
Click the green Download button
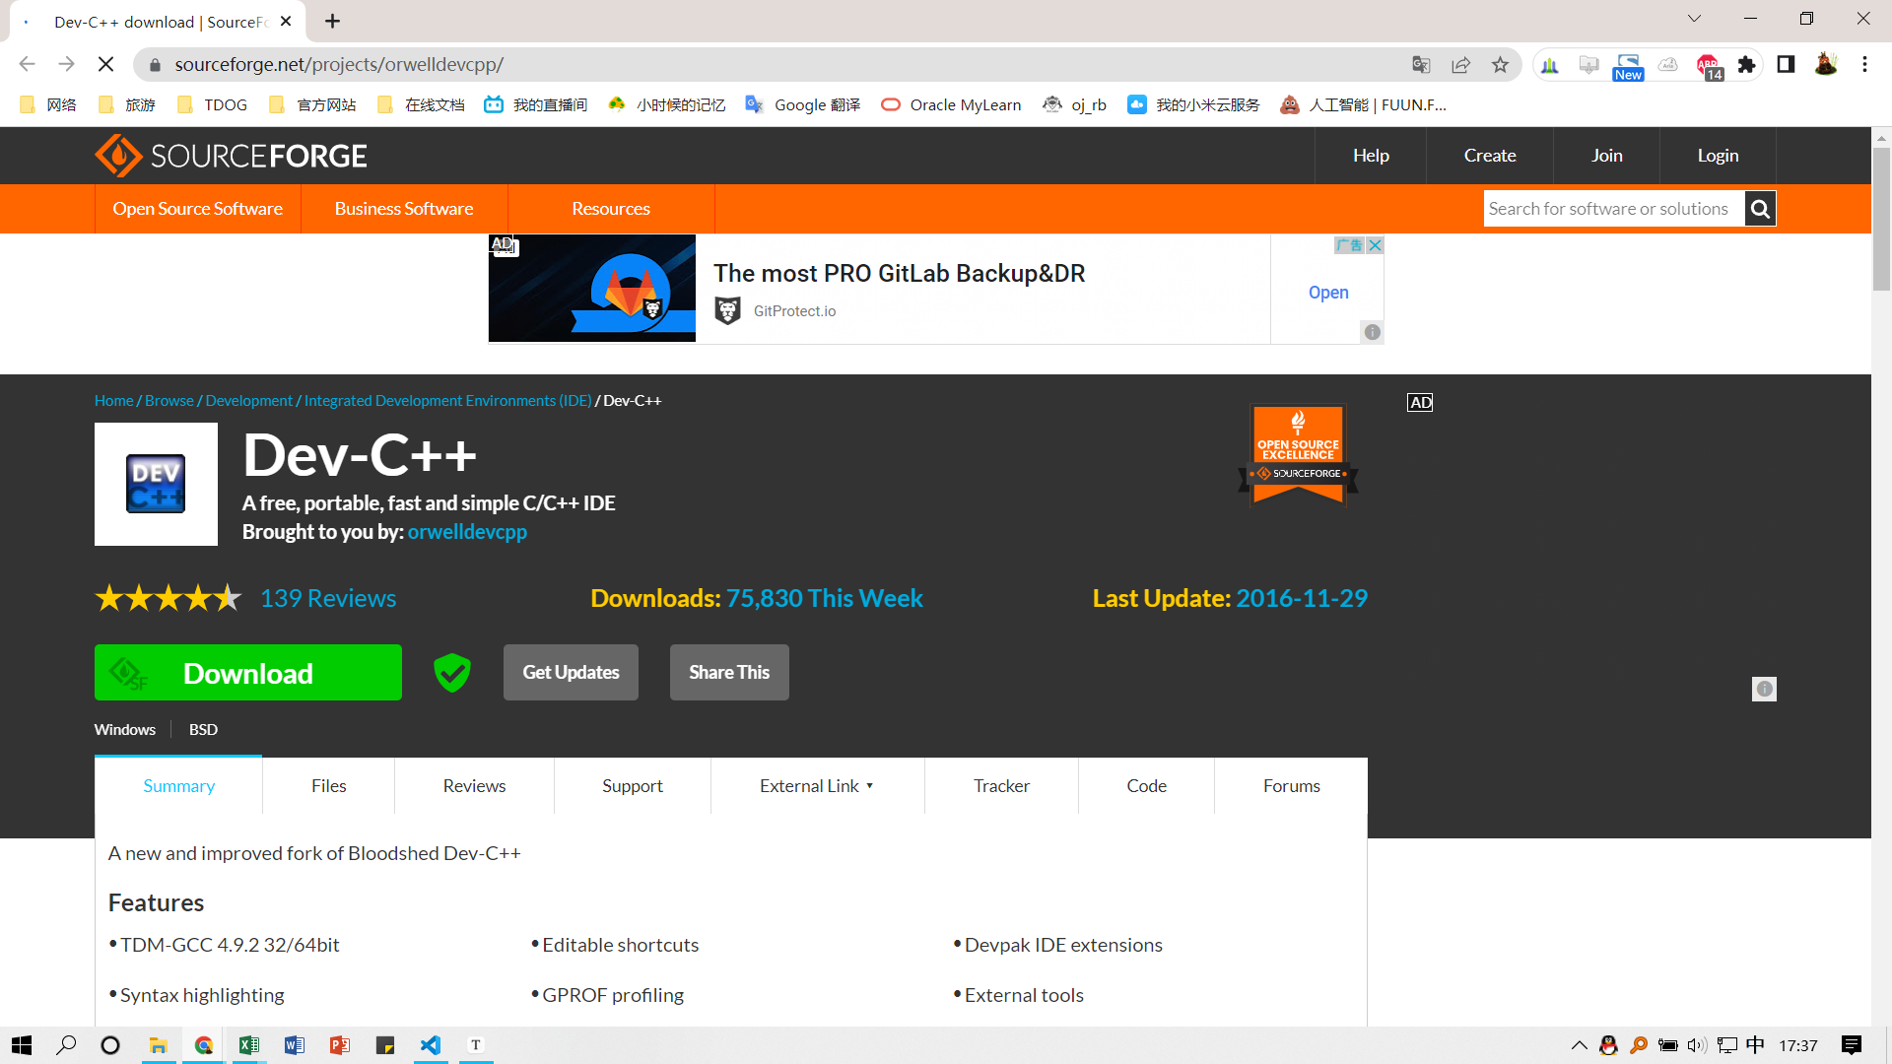(248, 673)
